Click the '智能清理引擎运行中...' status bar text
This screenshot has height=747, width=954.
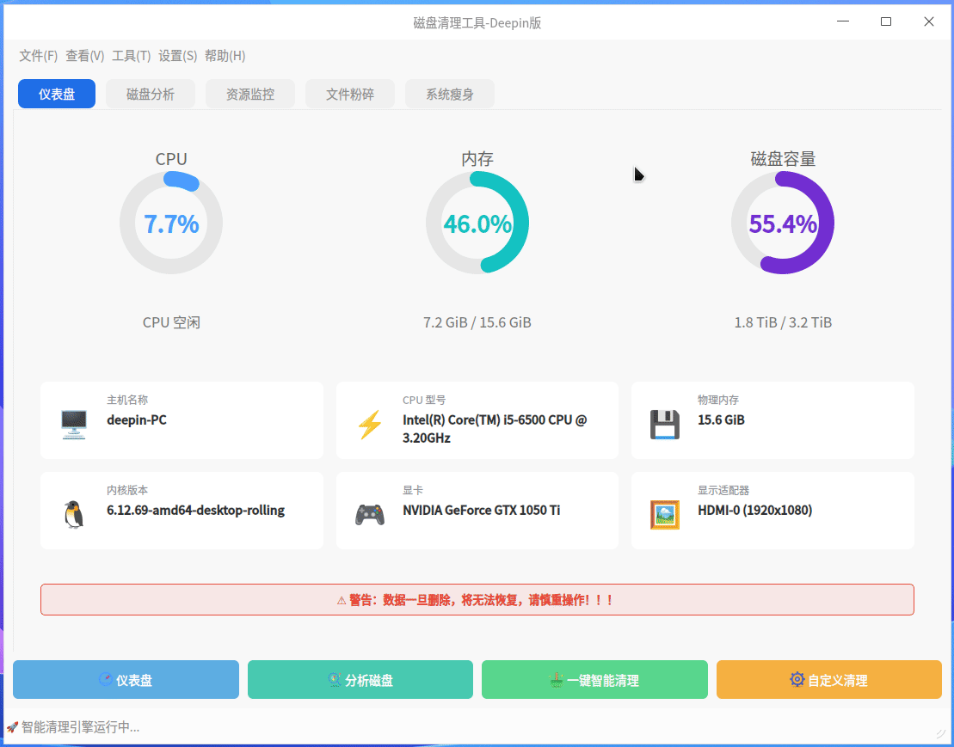(x=80, y=727)
